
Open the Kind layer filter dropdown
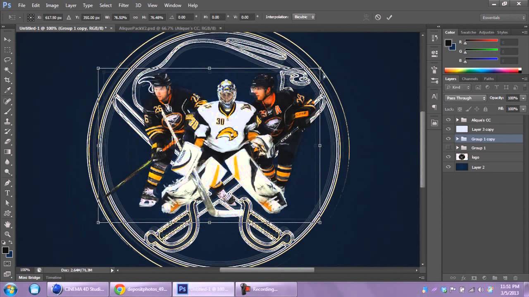458,87
